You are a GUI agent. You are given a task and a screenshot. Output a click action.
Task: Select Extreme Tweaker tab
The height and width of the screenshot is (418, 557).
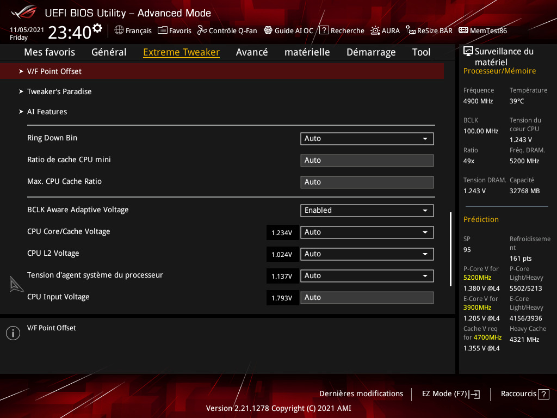[x=181, y=52]
